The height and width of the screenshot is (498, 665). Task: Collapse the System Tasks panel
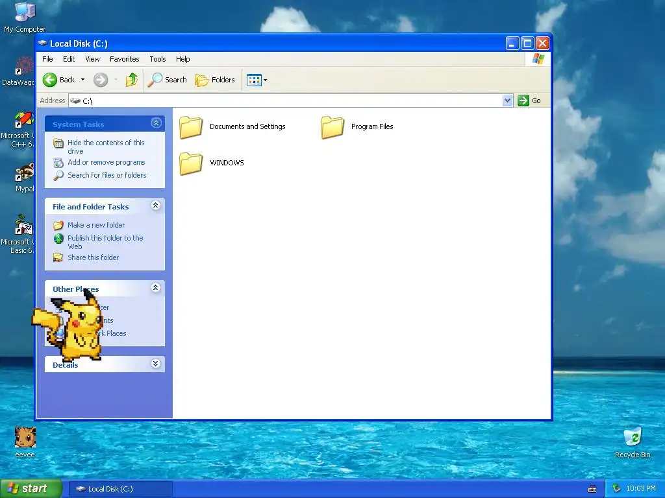click(x=156, y=123)
